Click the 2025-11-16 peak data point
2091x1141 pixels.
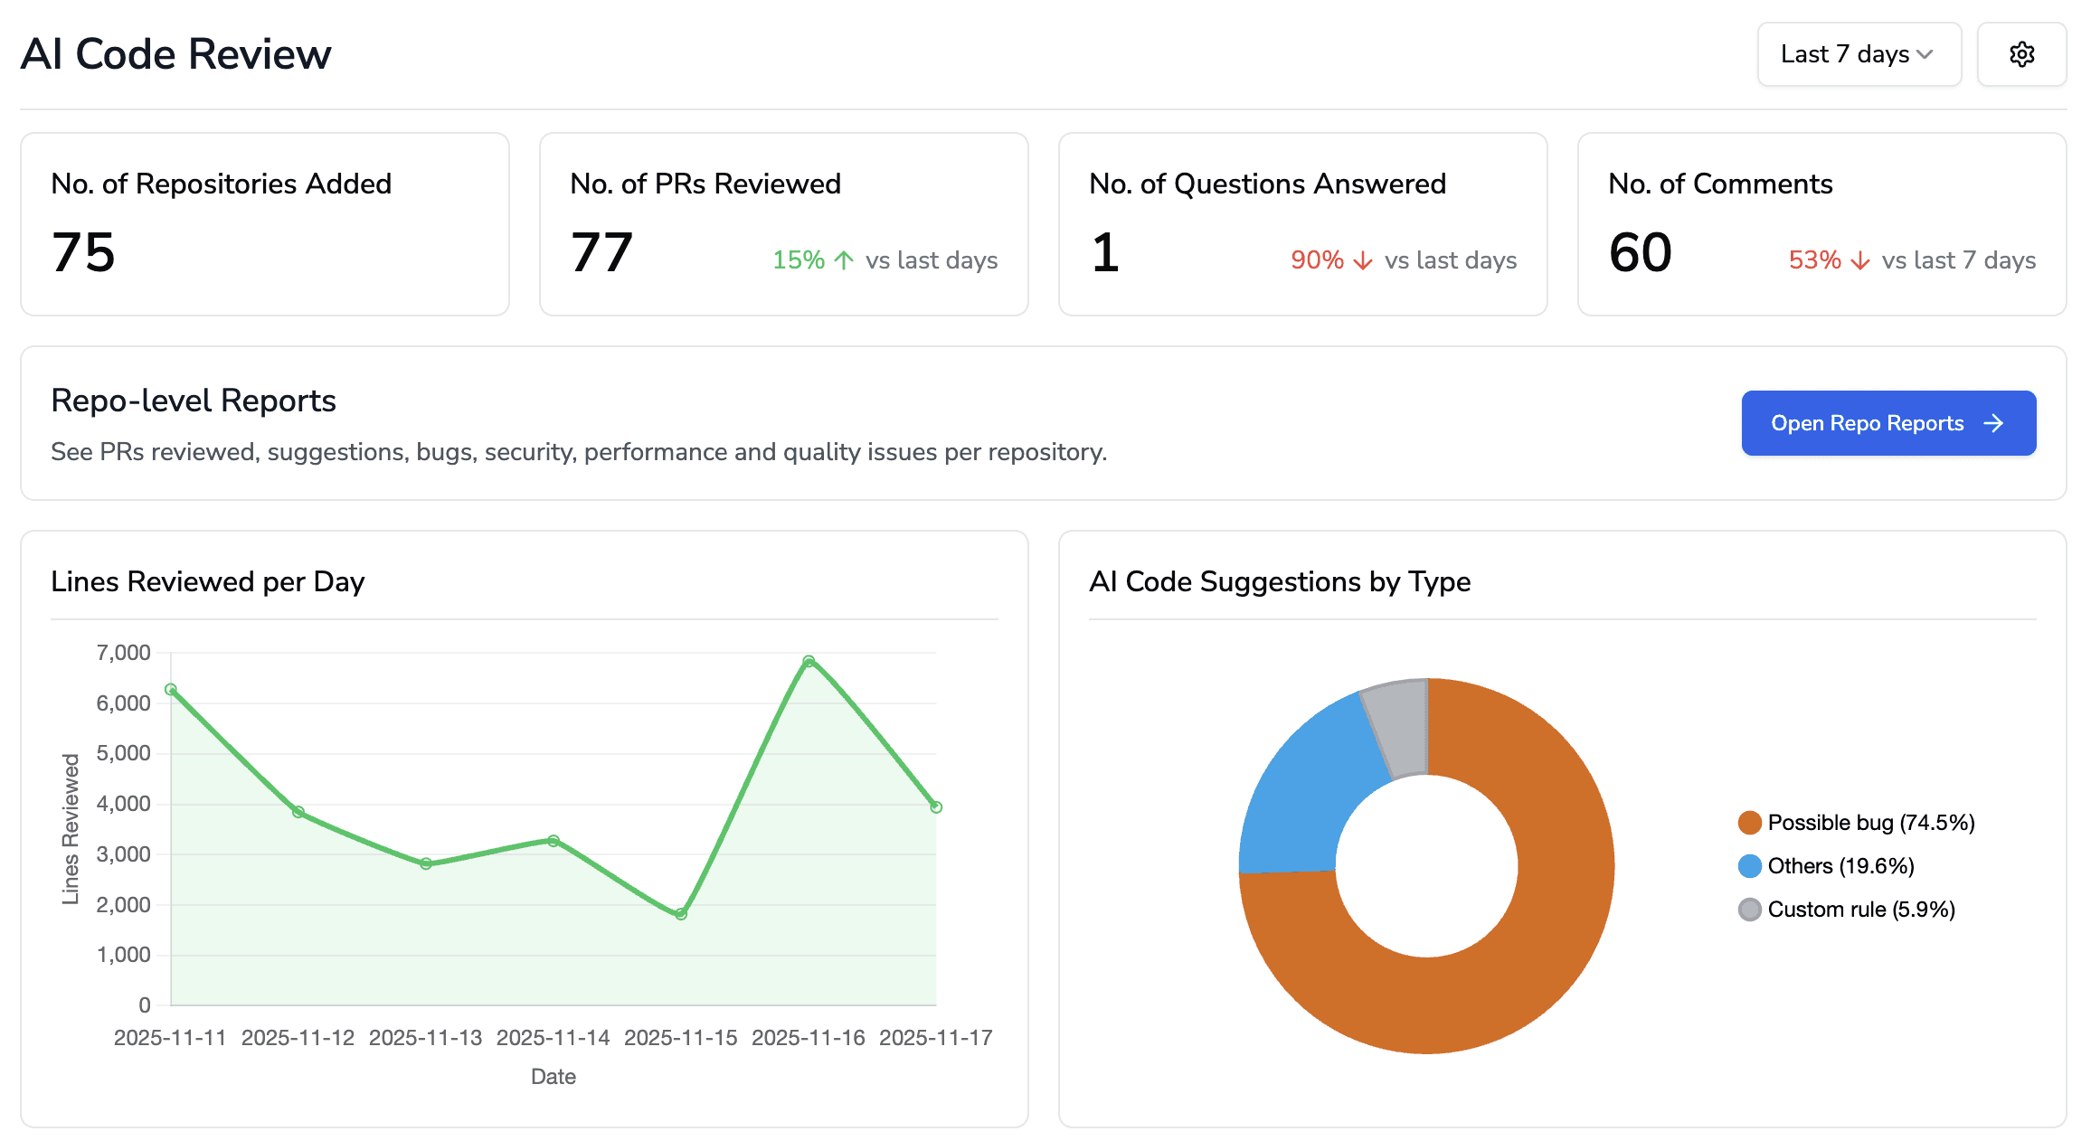pyautogui.click(x=809, y=661)
